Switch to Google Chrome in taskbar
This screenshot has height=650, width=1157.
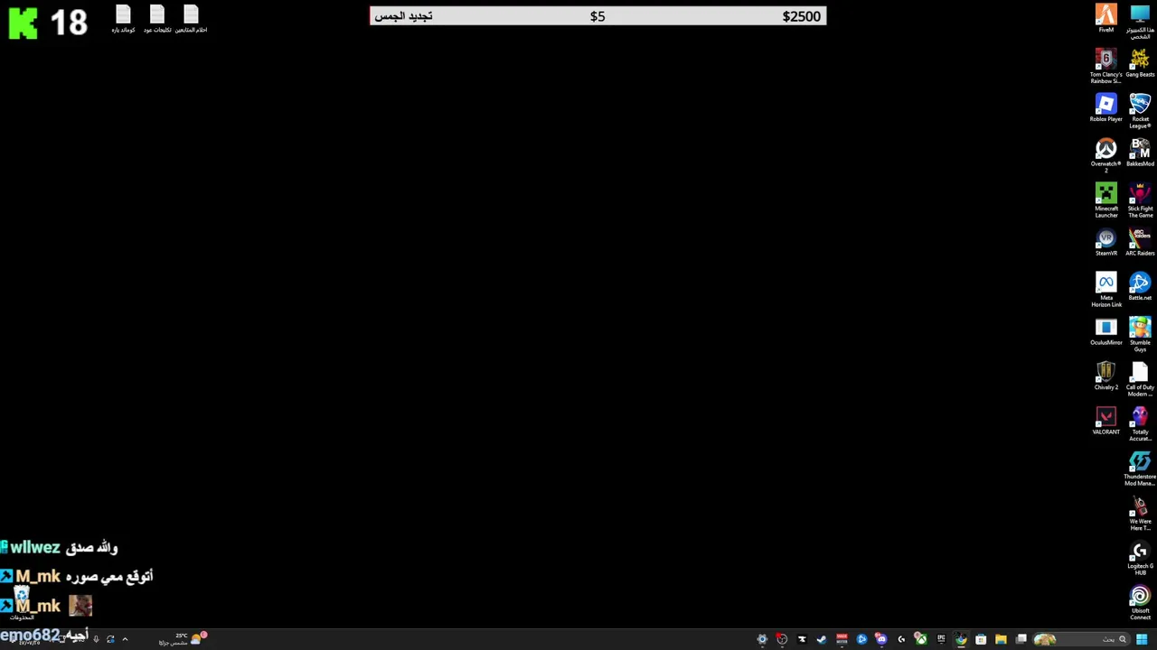(x=961, y=639)
